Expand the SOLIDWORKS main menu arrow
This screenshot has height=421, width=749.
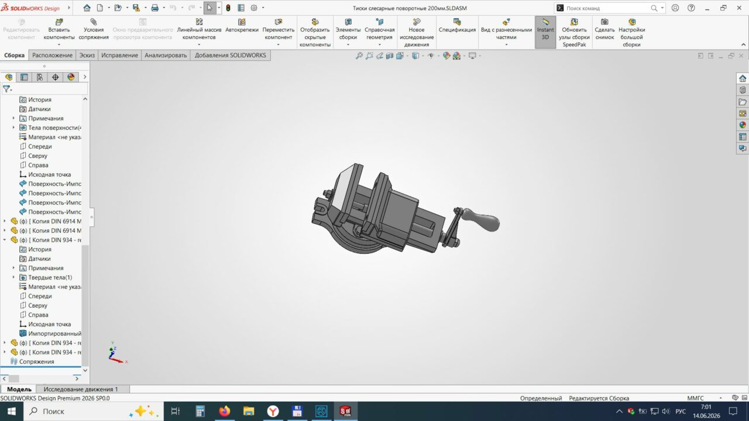69,8
